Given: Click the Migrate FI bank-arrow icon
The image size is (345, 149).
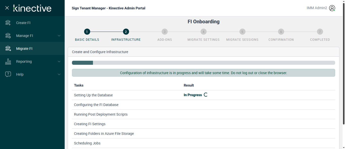Looking at the screenshot, I should (x=8, y=49).
